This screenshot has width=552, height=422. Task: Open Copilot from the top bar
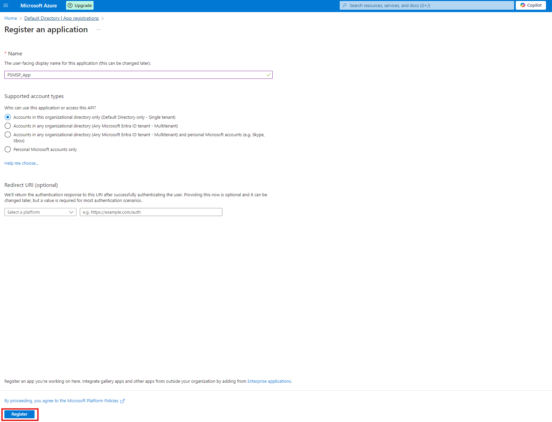(x=531, y=5)
